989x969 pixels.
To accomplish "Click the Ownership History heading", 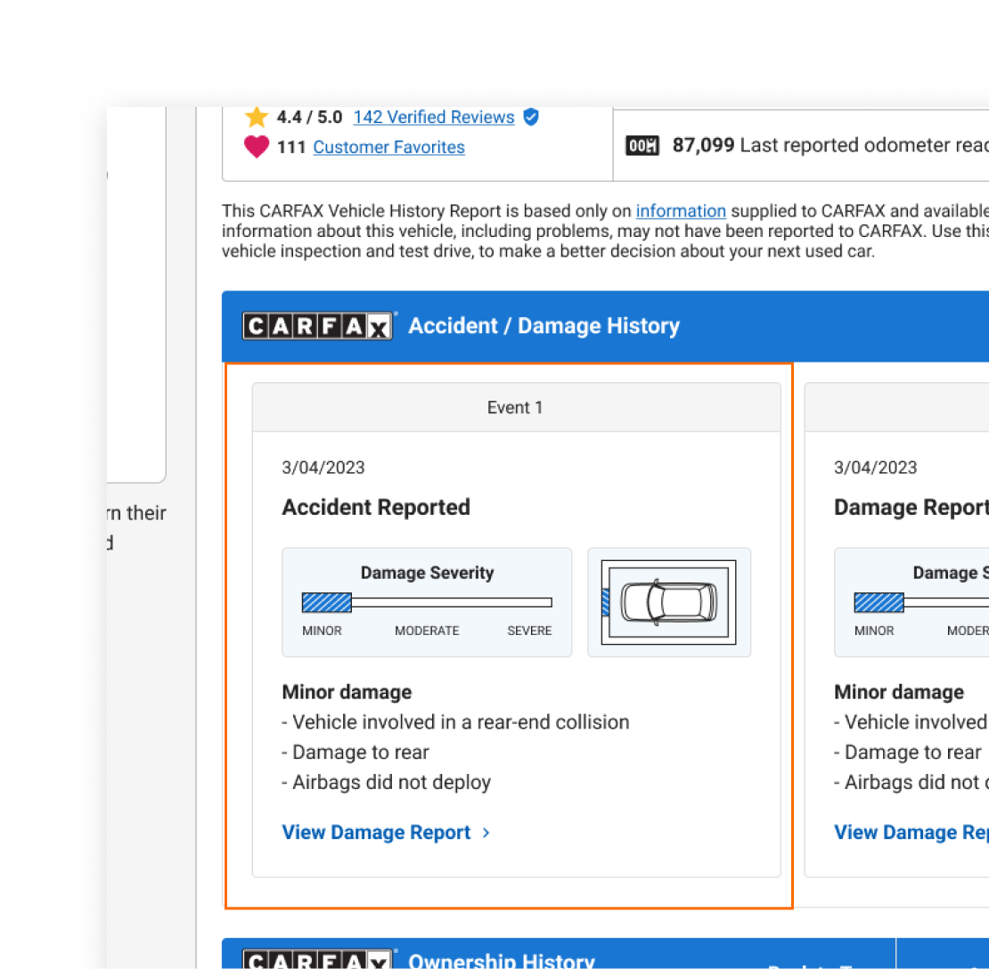I will tap(502, 960).
